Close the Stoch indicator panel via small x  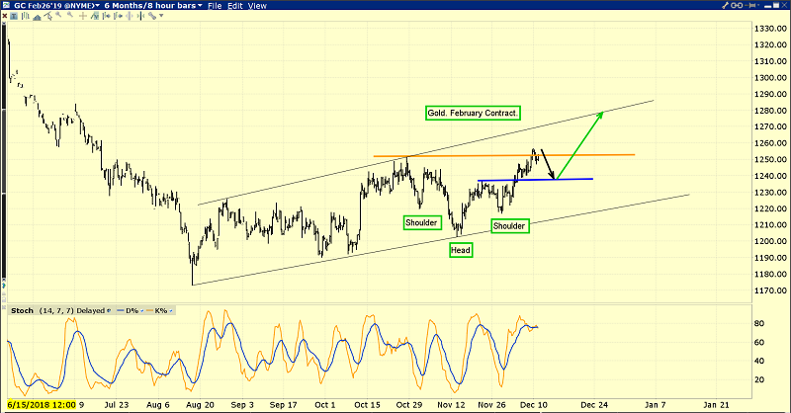tap(4, 307)
